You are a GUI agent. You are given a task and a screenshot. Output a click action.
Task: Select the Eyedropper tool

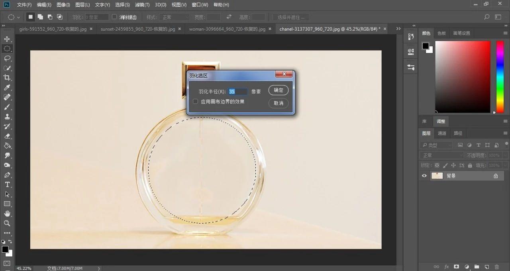coord(7,87)
